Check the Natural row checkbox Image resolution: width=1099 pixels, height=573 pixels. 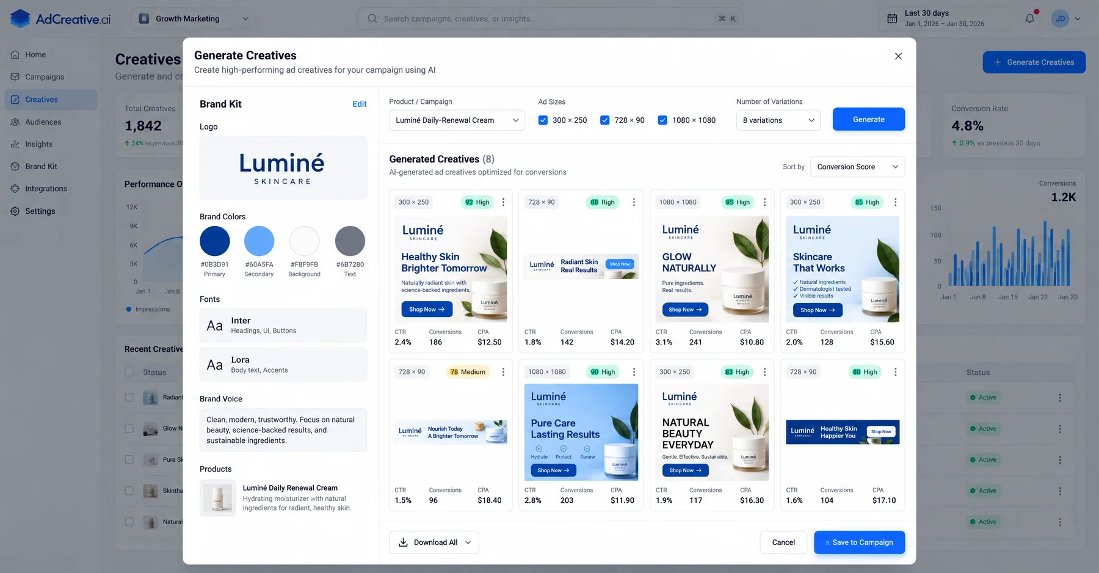(129, 522)
